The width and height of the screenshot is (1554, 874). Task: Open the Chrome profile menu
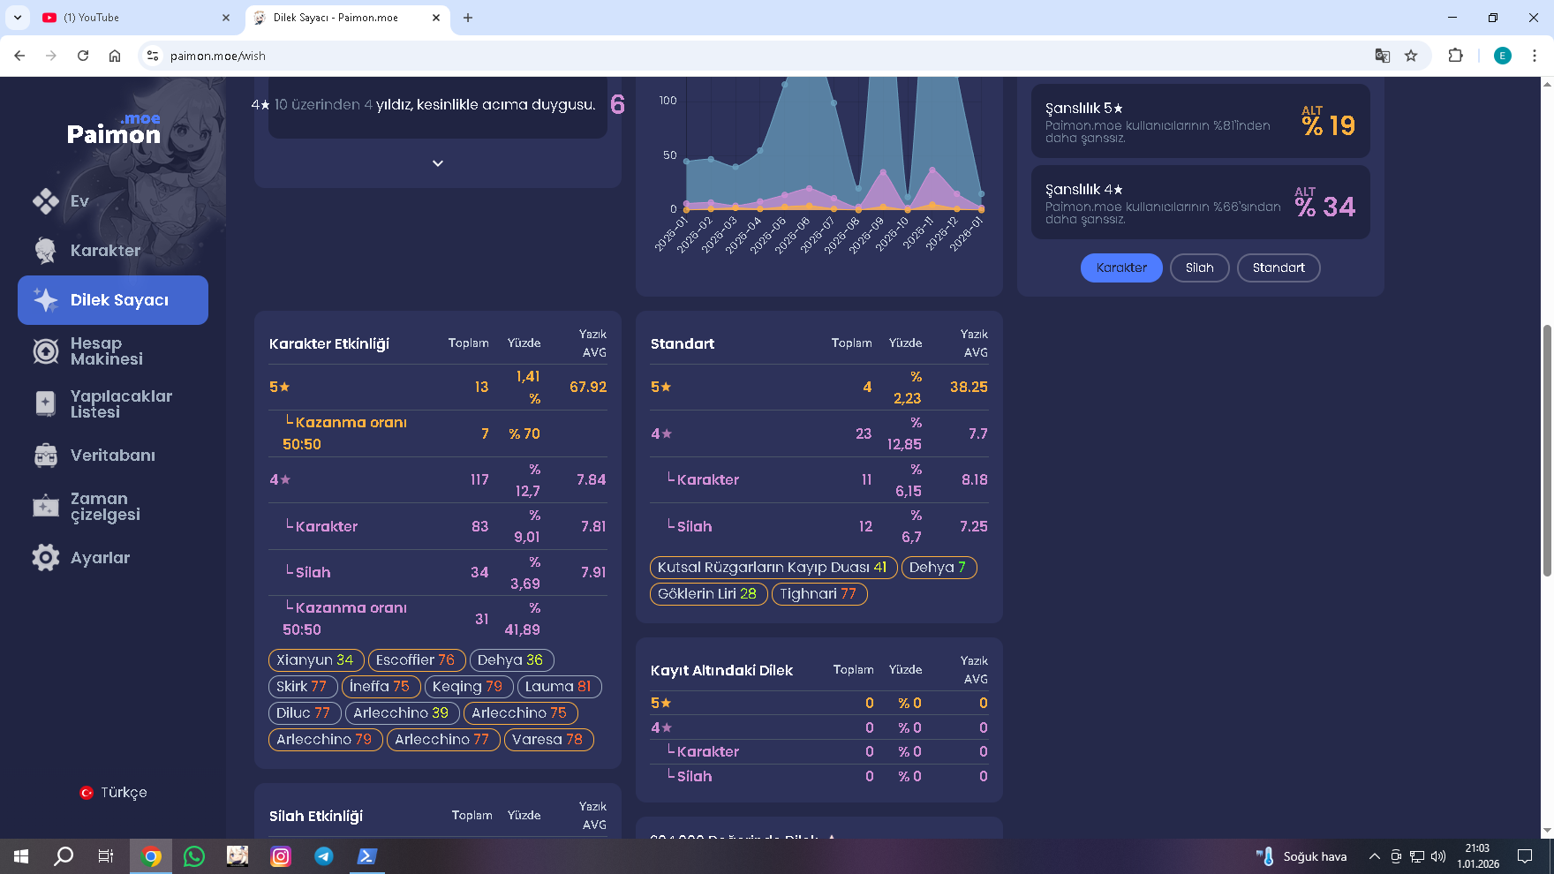click(x=1503, y=56)
